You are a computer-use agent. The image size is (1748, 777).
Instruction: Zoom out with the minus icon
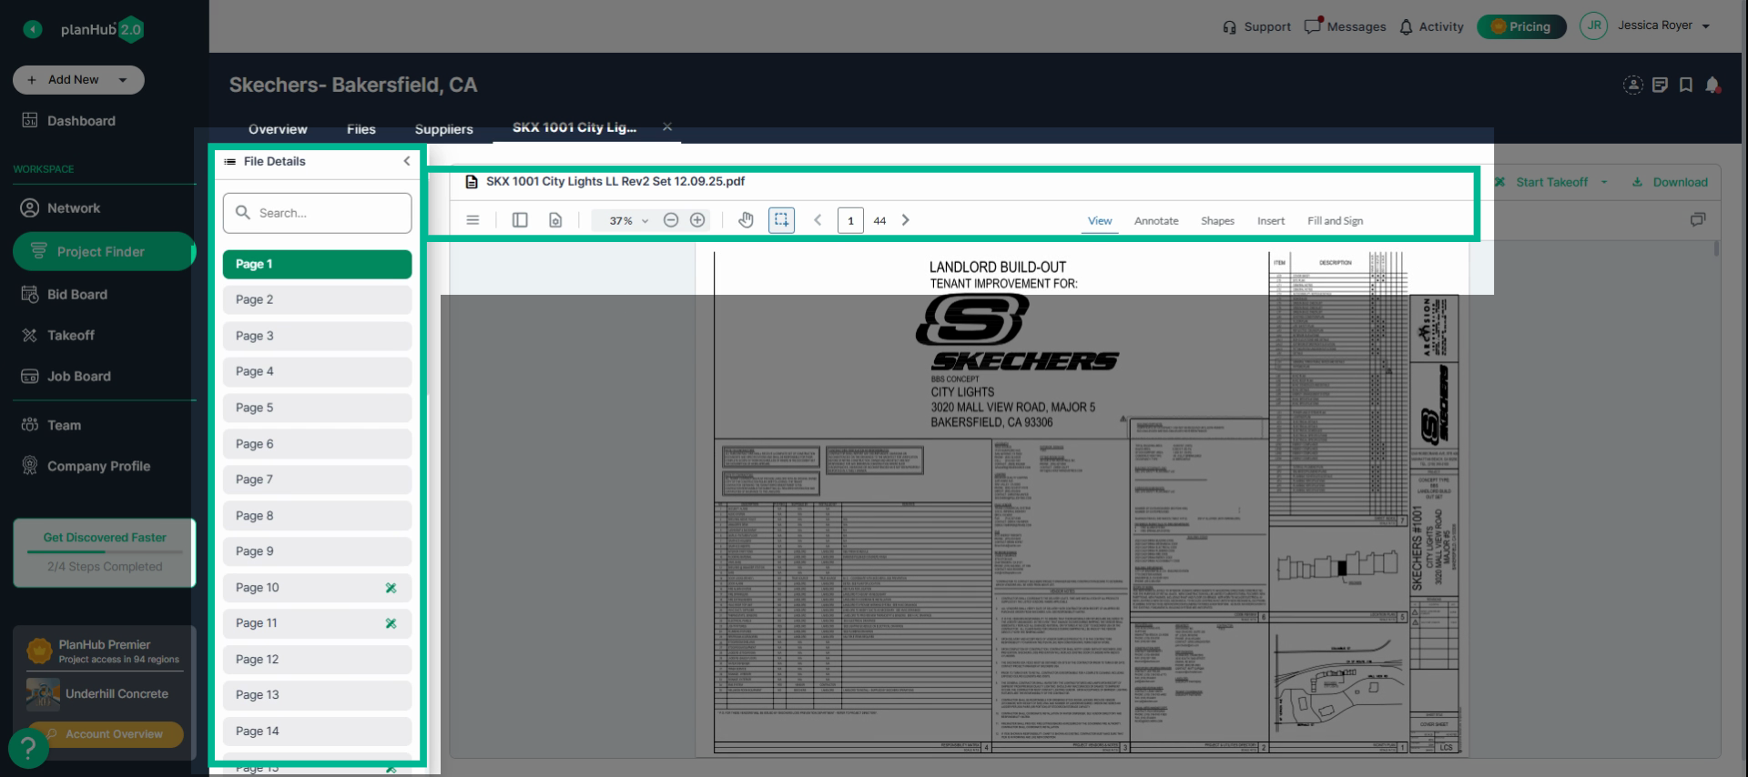click(x=671, y=220)
